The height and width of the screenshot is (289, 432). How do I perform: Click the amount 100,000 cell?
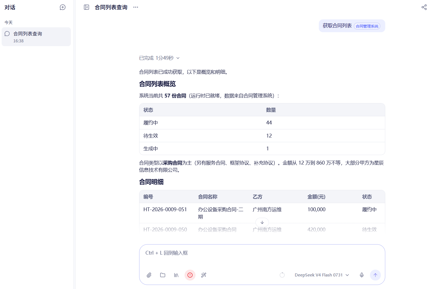coord(316,210)
